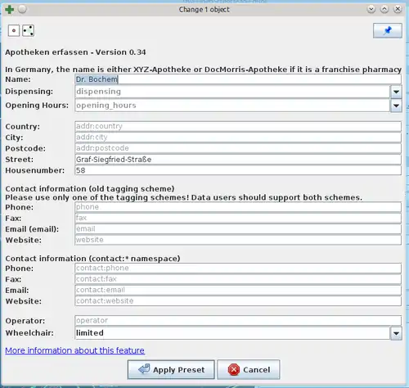Click the green plus window icon

pyautogui.click(x=10, y=9)
